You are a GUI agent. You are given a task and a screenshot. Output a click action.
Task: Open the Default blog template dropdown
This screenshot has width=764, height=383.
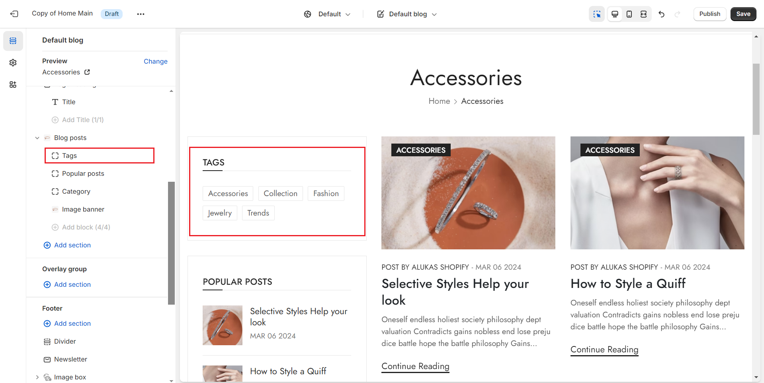[407, 14]
